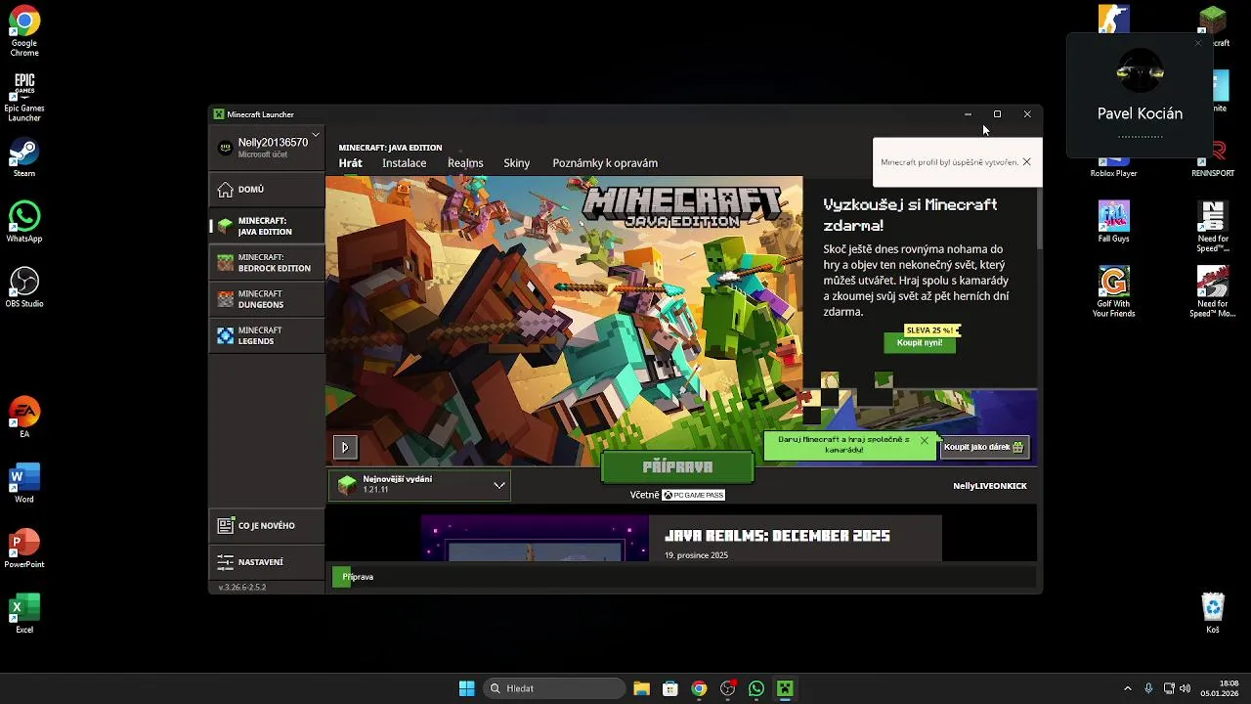The height and width of the screenshot is (704, 1251).
Task: Switch to the Skiny tab
Action: [516, 163]
